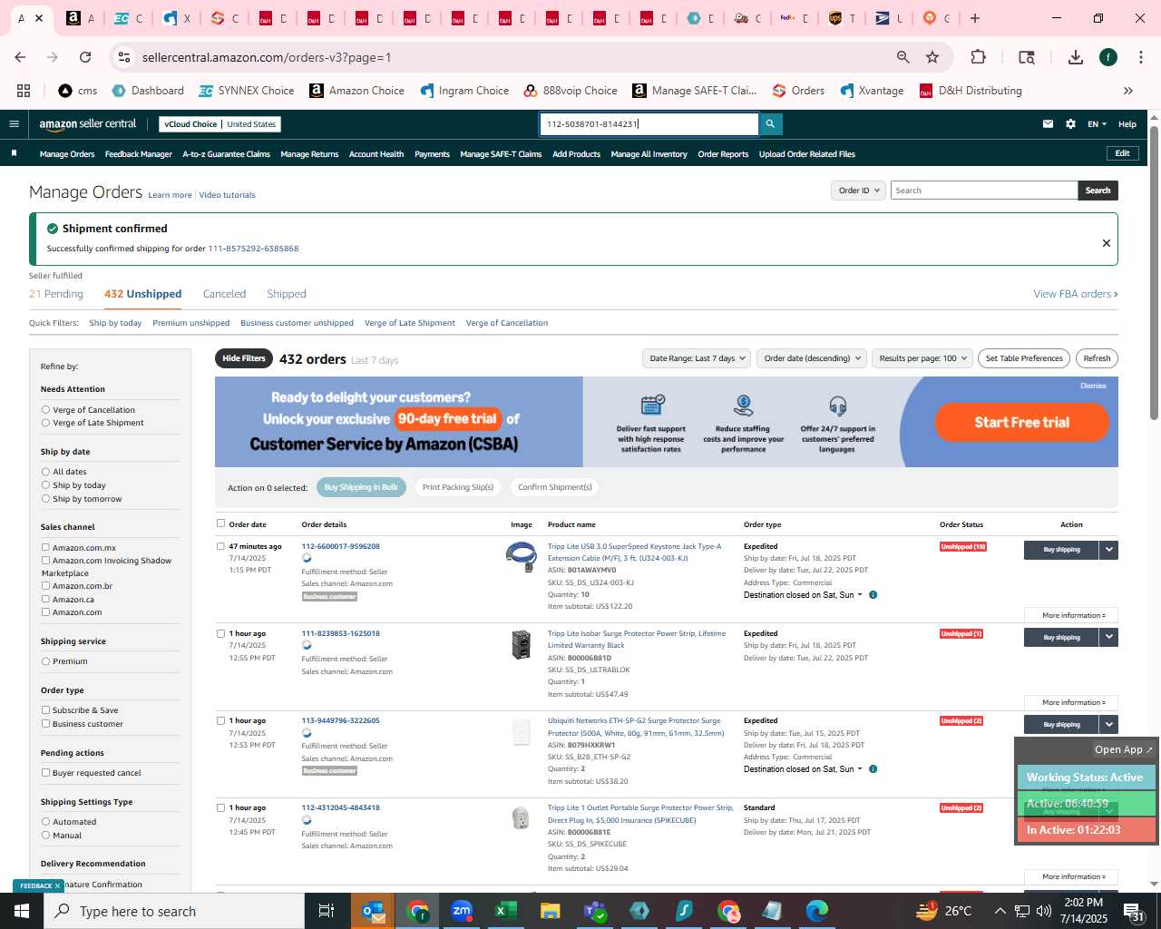Open the settings gear icon
Image resolution: width=1161 pixels, height=929 pixels.
point(1070,124)
